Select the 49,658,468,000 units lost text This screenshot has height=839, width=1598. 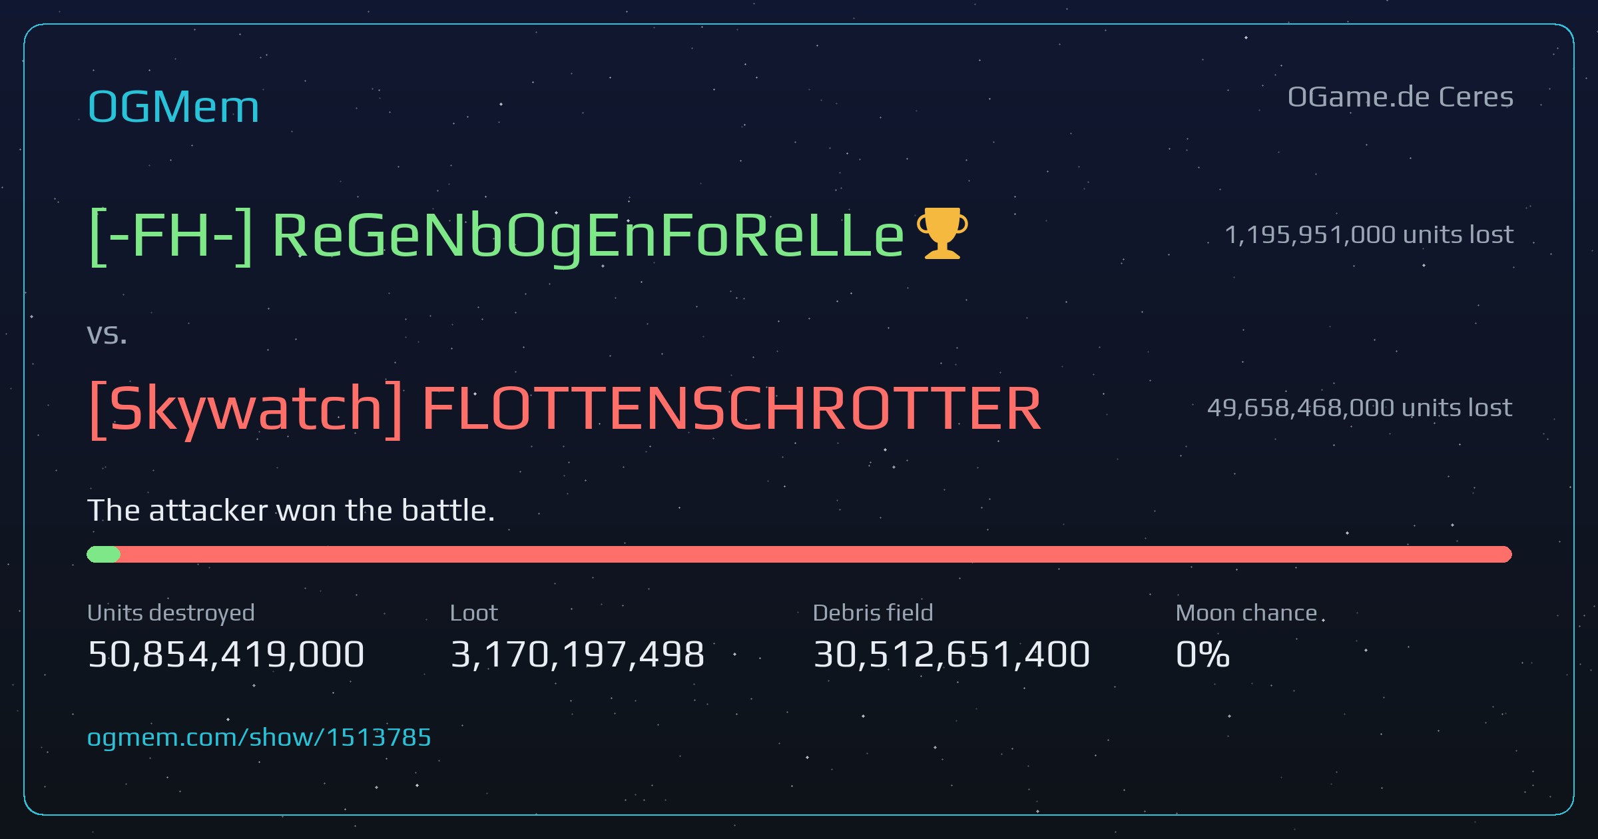pyautogui.click(x=1360, y=408)
